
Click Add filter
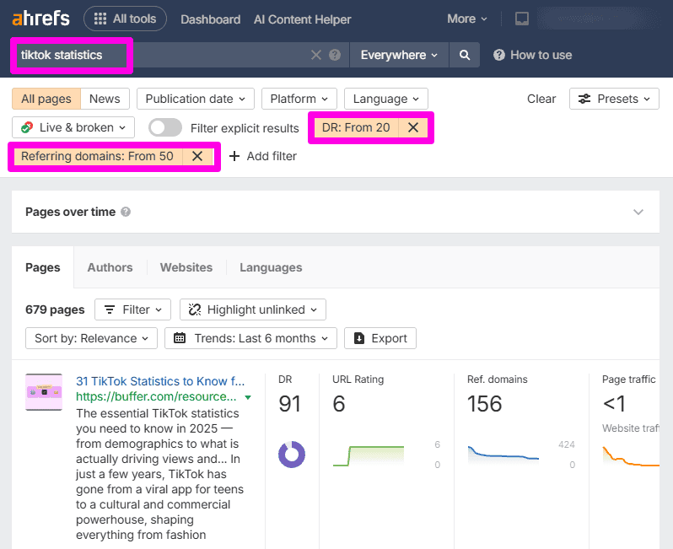(262, 156)
